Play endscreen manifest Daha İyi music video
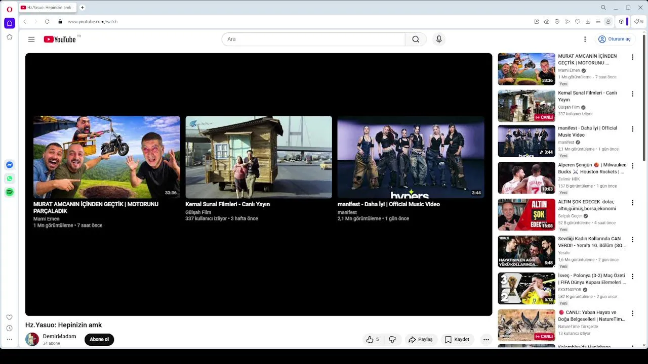The width and height of the screenshot is (648, 364). point(411,157)
